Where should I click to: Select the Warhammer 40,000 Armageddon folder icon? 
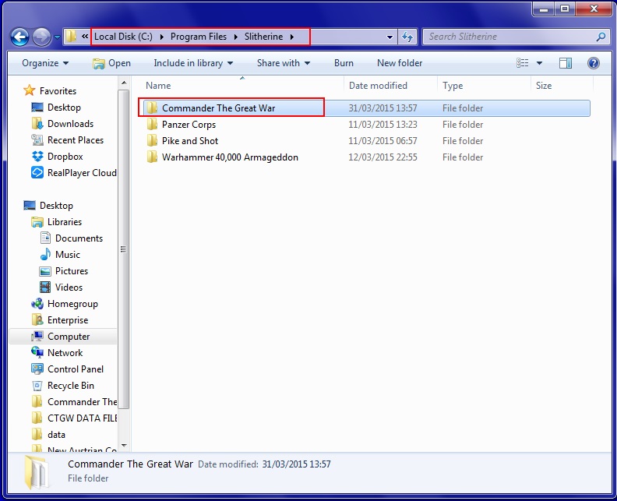(x=151, y=157)
